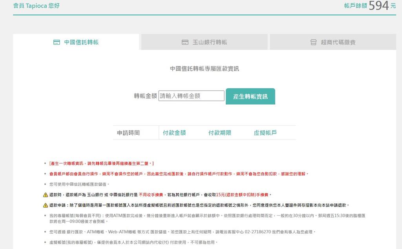Click the warning icon beside 退款時 notice
Viewport: 402px width, 249px height.
pos(46,195)
